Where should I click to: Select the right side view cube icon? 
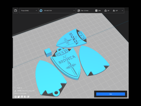click(28, 97)
